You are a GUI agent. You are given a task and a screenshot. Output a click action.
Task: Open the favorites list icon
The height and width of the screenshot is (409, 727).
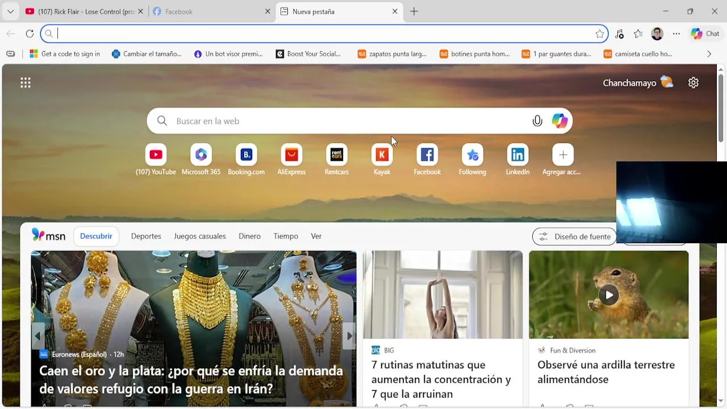pyautogui.click(x=638, y=34)
